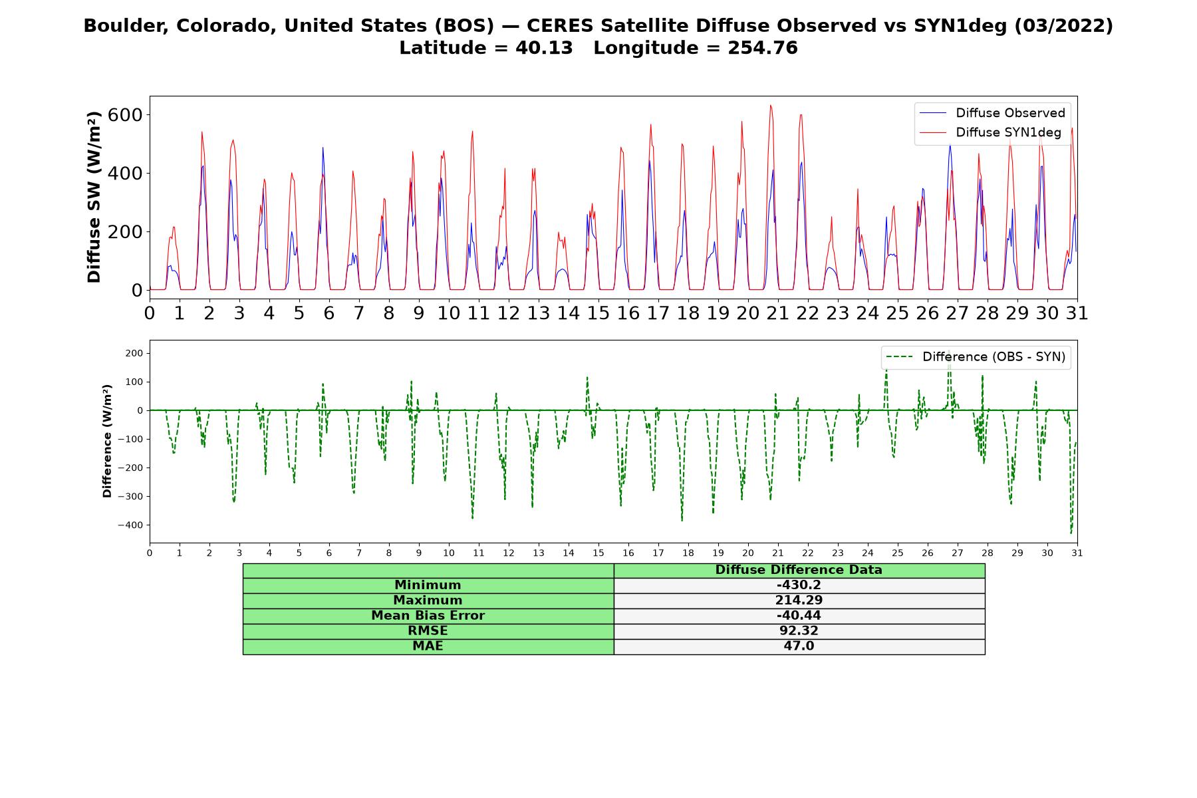1197x798 pixels.
Task: Select the MAE value 47.0 cell
Action: point(799,646)
